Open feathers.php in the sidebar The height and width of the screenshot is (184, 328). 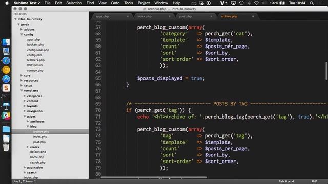click(x=36, y=60)
